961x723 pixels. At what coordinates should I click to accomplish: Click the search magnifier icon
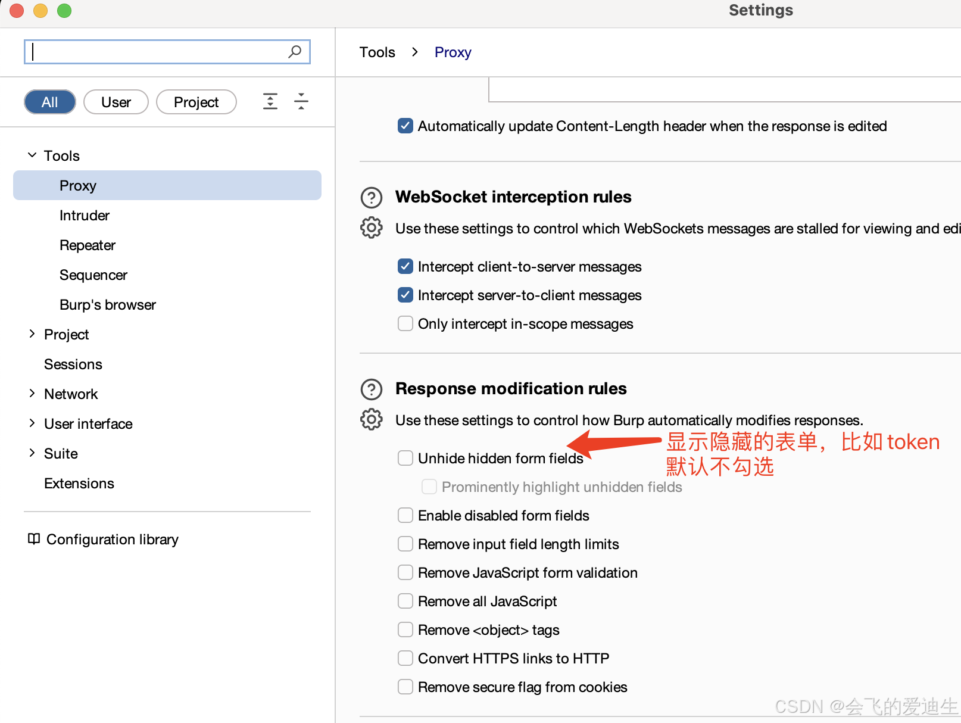[x=295, y=52]
